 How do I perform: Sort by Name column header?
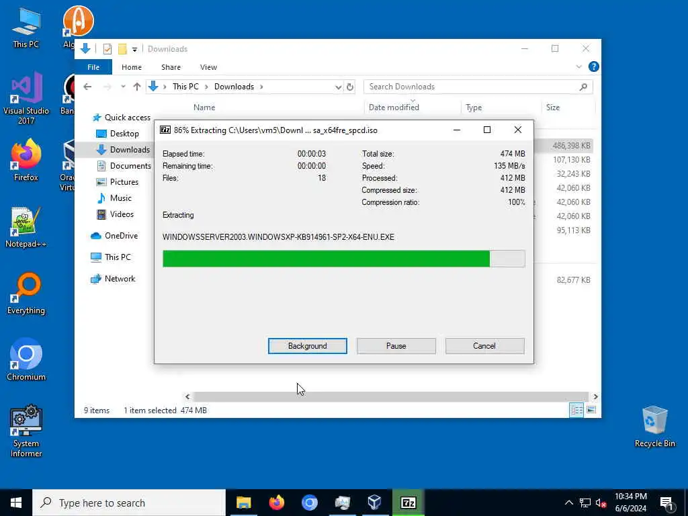coord(204,107)
